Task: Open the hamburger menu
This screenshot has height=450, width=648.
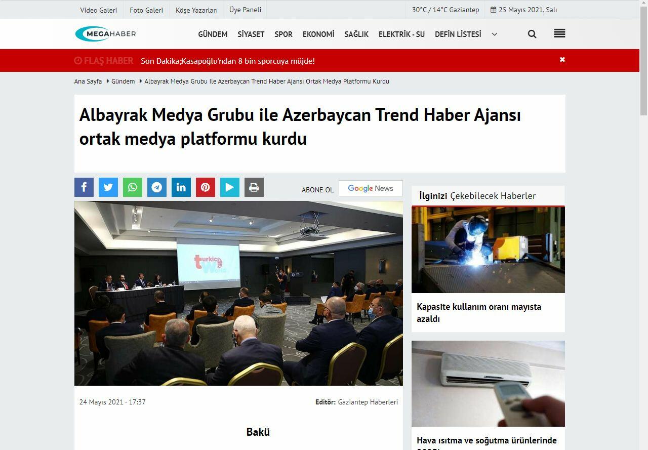Action: click(559, 33)
